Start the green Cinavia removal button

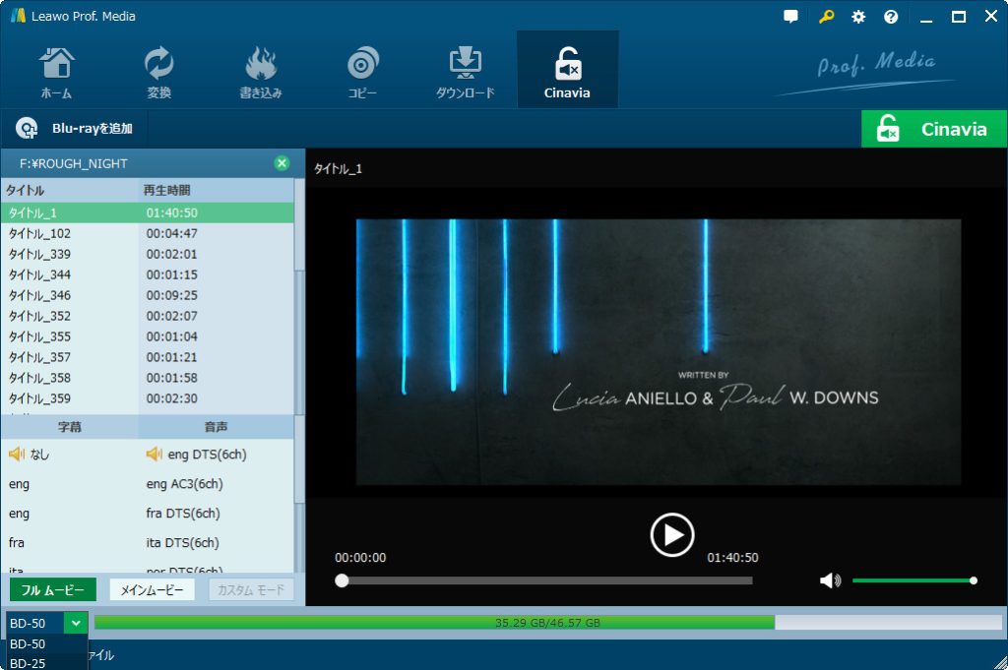[x=934, y=129]
